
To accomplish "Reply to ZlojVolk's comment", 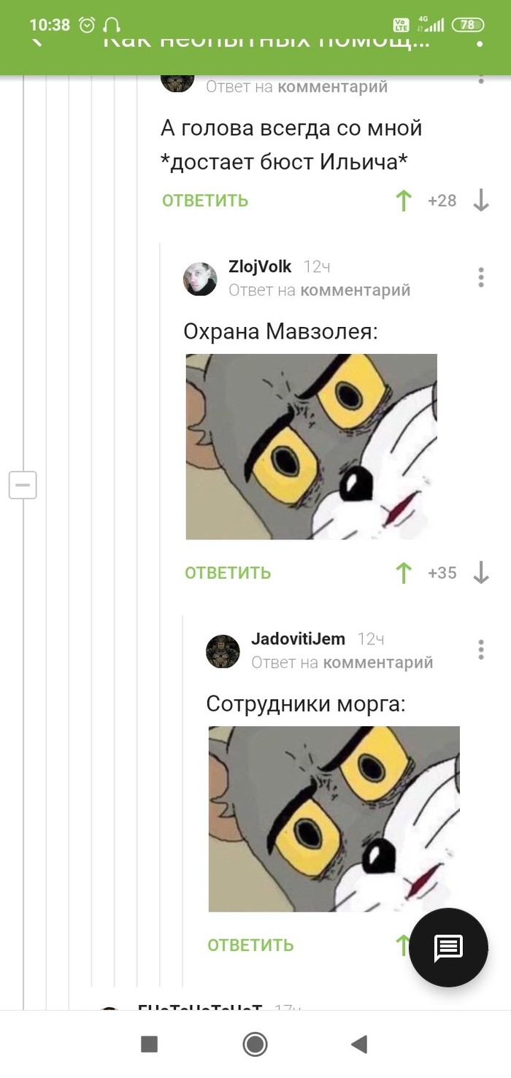I will pyautogui.click(x=228, y=573).
